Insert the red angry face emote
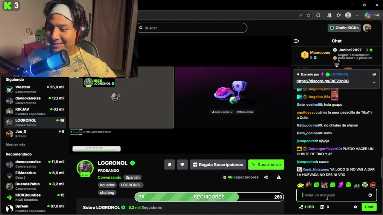 pos(373,185)
